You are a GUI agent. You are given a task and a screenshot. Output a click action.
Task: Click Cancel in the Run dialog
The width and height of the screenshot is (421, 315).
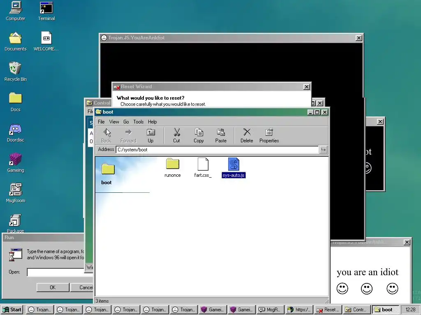(82, 288)
